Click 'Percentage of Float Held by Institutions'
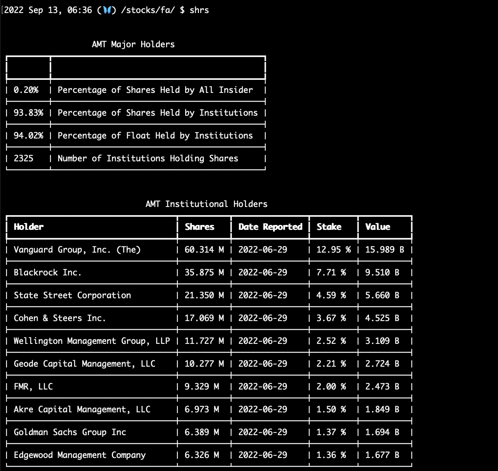The height and width of the screenshot is (471, 498). click(x=155, y=136)
